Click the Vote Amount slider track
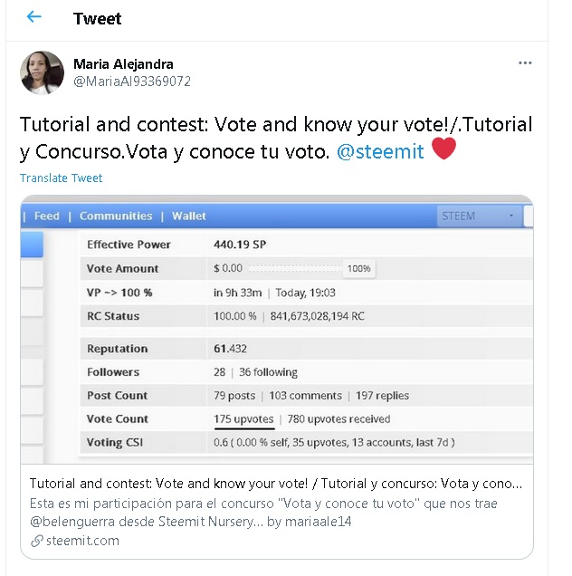This screenshot has height=576, width=572. [x=295, y=269]
